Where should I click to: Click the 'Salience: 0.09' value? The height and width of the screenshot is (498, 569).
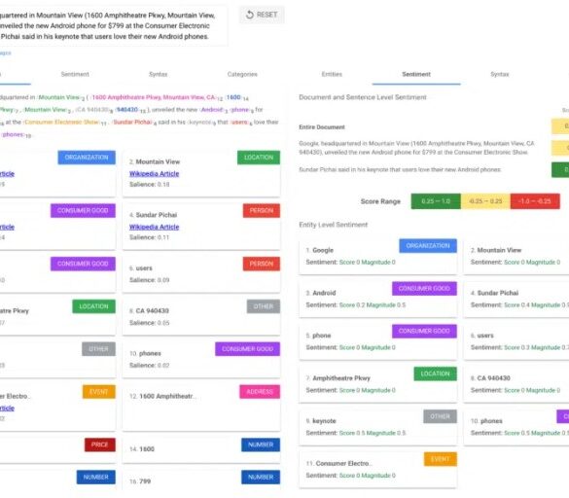[x=150, y=280]
